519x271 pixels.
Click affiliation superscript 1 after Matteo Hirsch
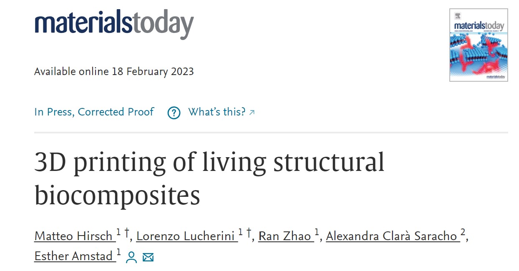coord(118,232)
